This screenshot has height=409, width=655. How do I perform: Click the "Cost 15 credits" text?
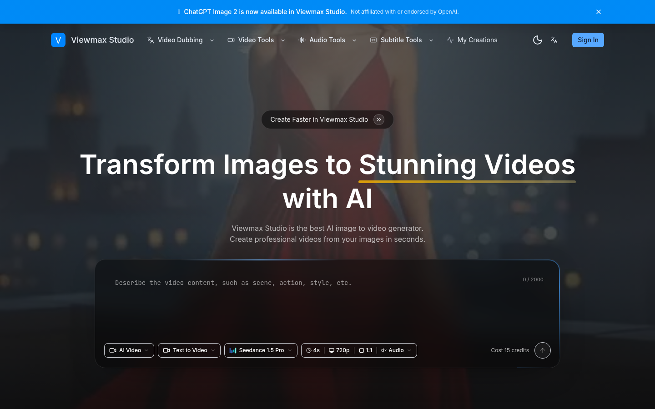[510, 350]
